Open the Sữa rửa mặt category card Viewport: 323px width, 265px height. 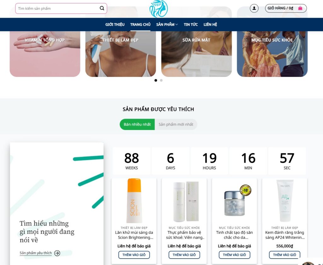196,54
